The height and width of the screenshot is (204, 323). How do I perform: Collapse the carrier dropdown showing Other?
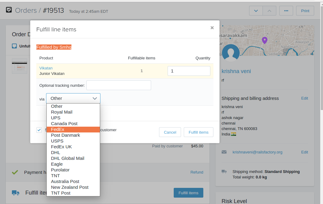click(73, 98)
